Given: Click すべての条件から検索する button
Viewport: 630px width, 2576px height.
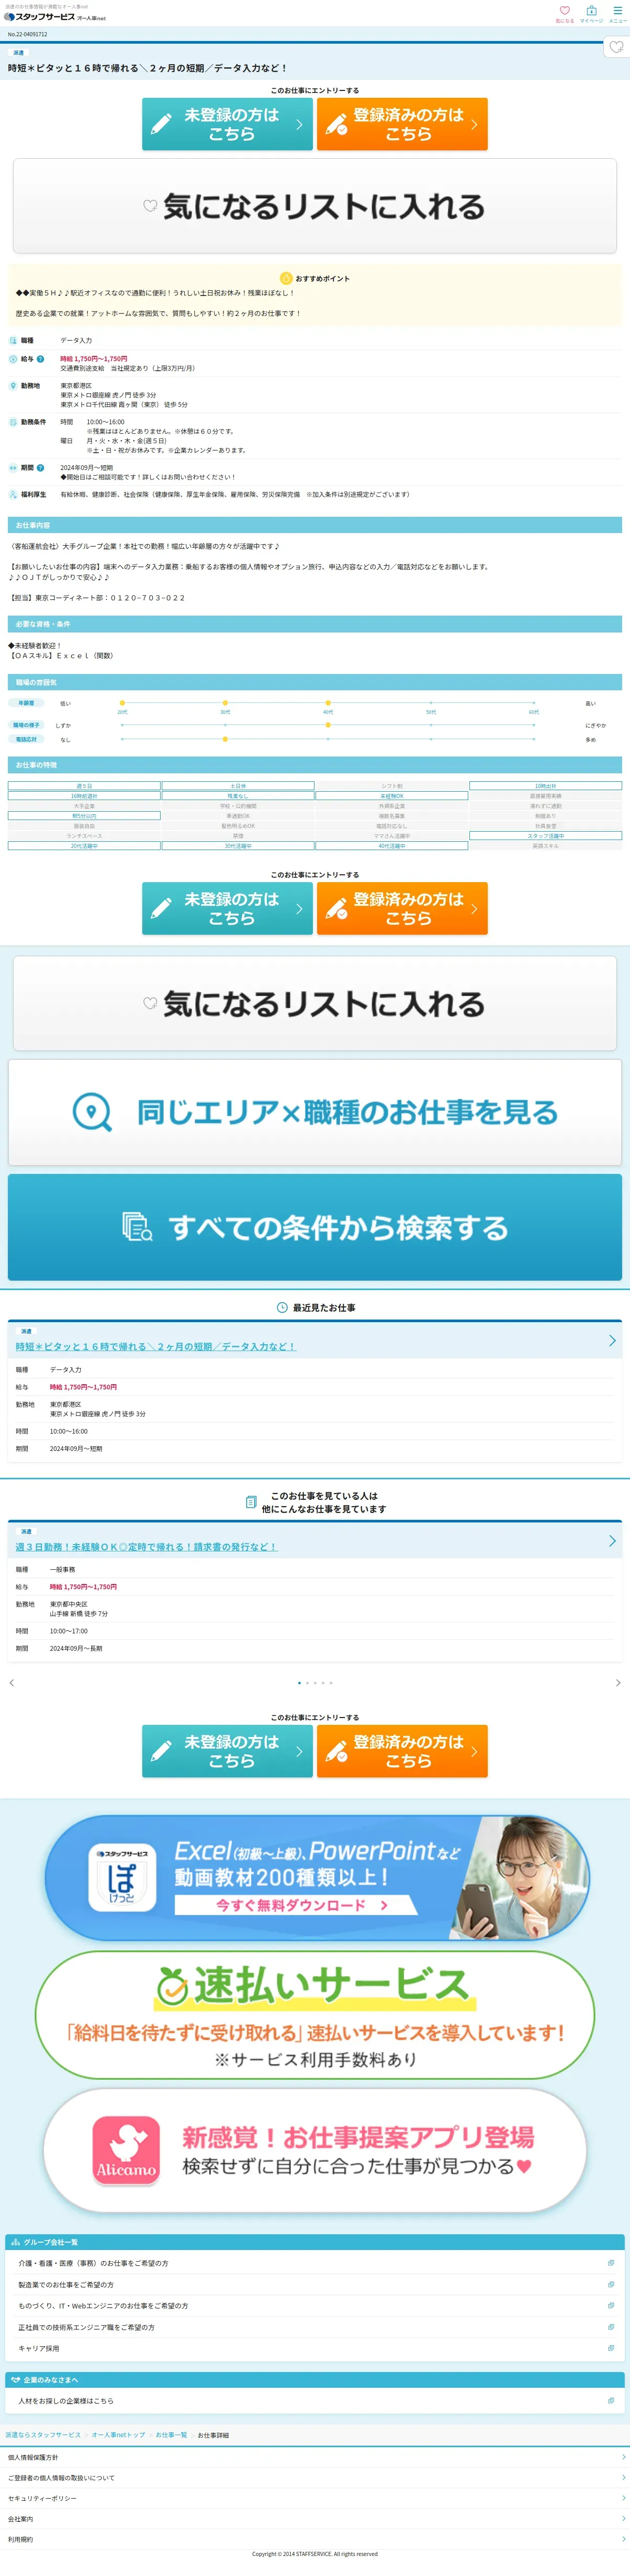Looking at the screenshot, I should pos(314,1227).
